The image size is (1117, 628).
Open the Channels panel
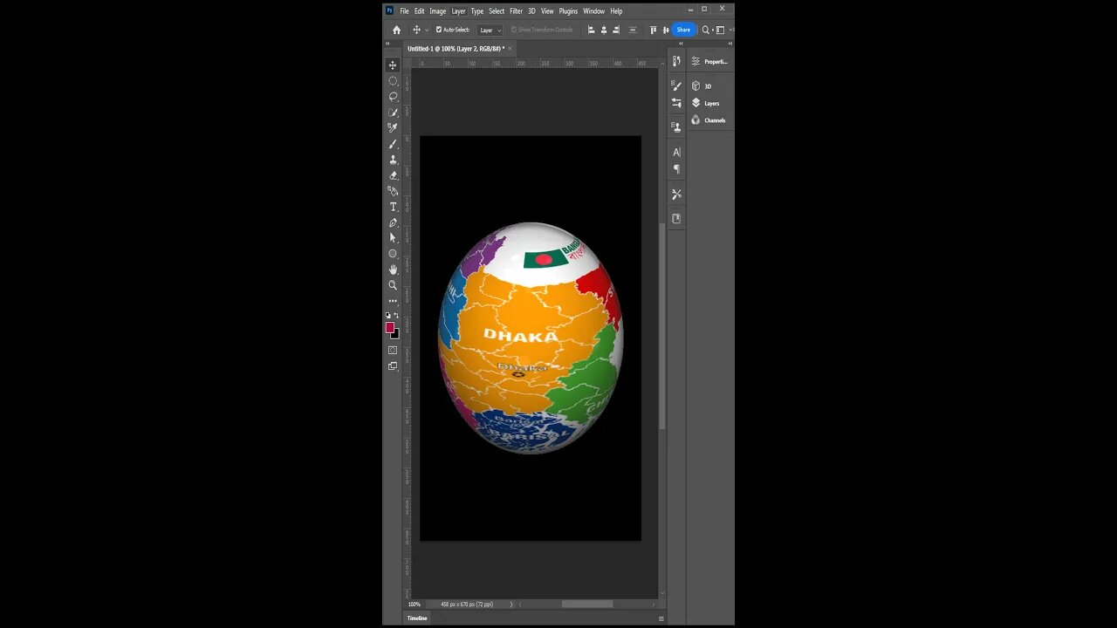click(x=708, y=120)
